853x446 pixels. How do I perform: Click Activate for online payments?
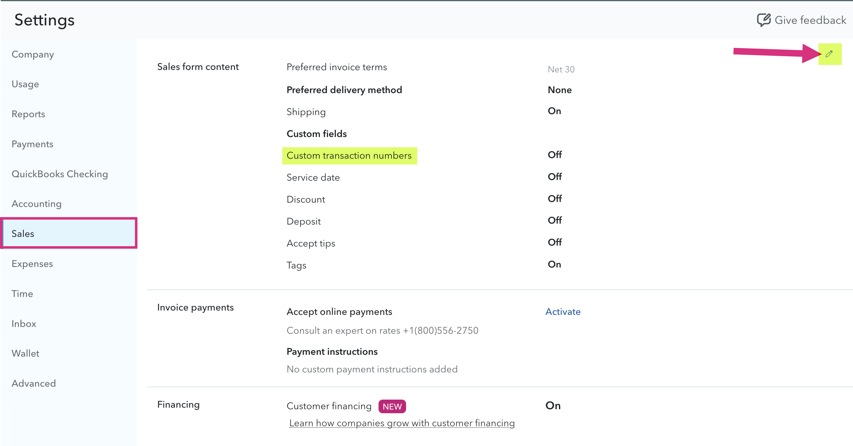point(563,312)
